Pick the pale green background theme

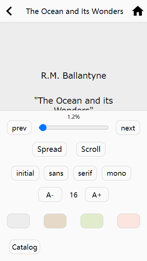tap(92, 221)
